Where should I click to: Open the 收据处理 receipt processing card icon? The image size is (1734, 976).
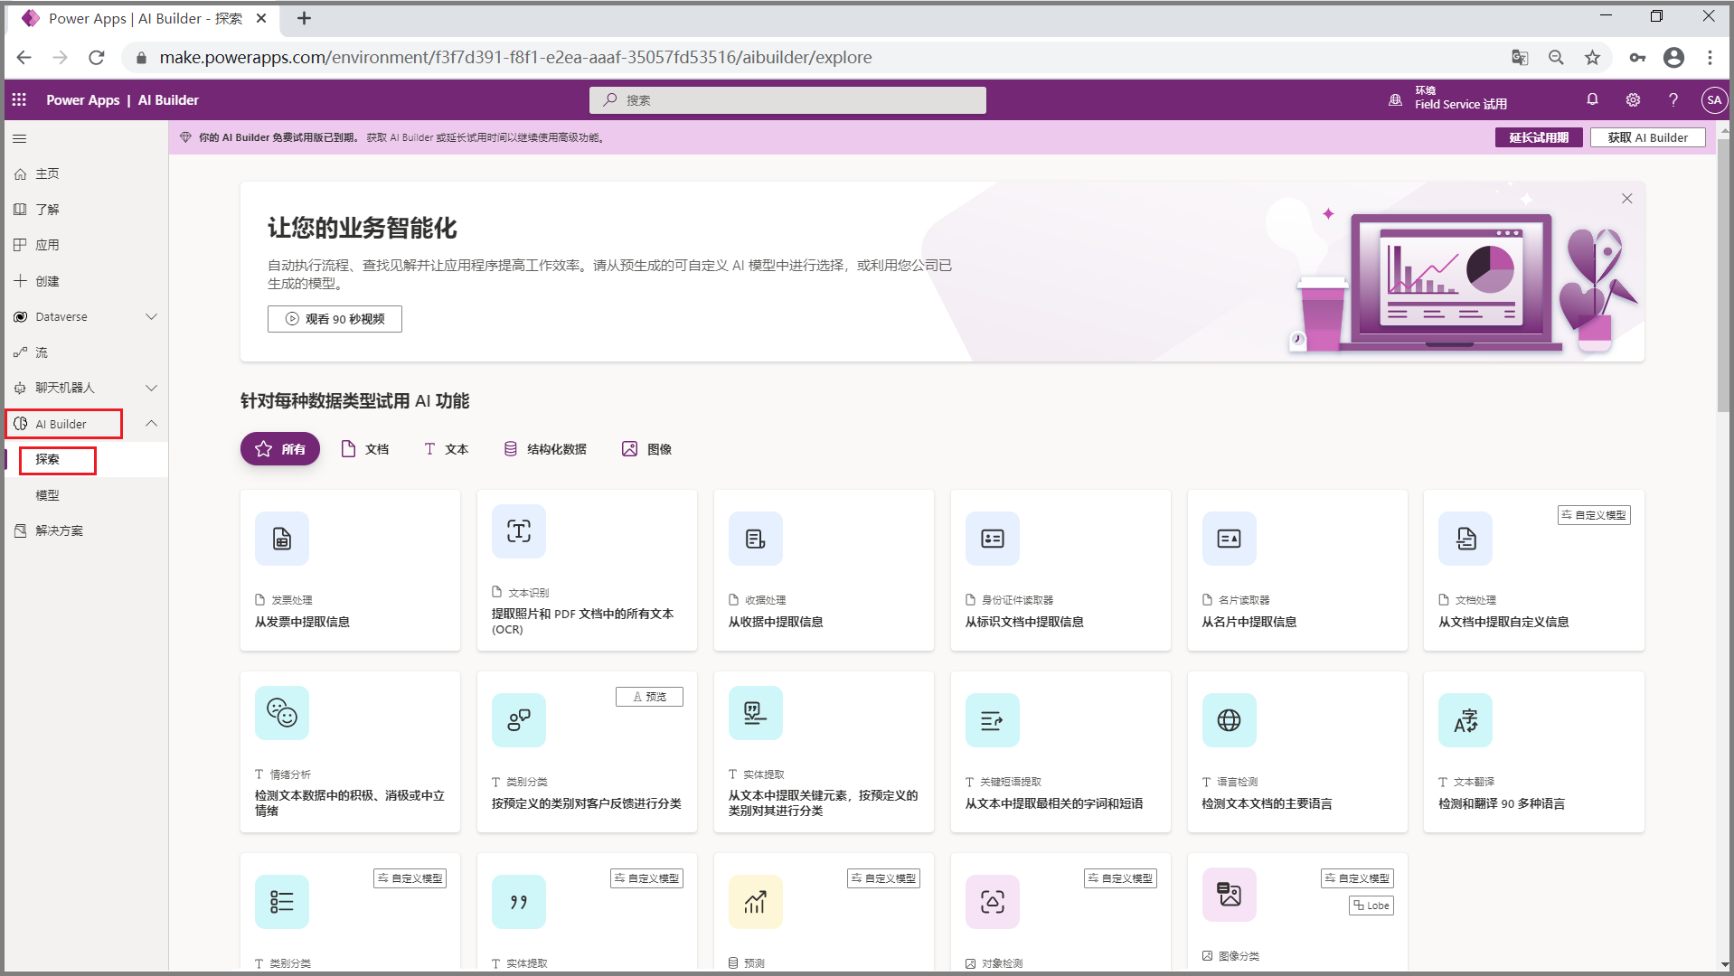coord(756,539)
